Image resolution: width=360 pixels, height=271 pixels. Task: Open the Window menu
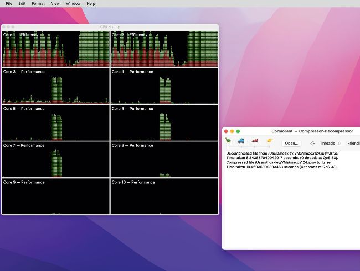tap(73, 3)
